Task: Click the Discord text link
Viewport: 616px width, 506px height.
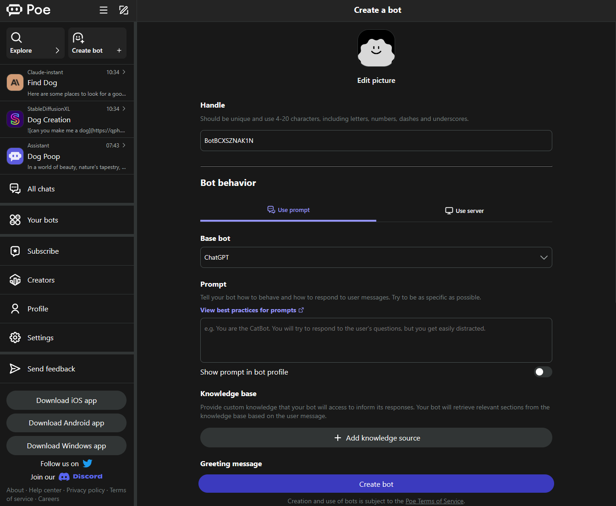Action: [88, 476]
